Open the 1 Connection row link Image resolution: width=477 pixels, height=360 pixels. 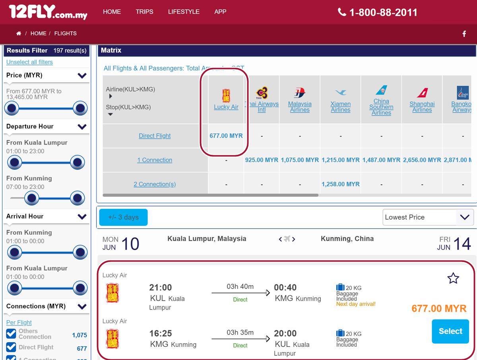tap(155, 160)
